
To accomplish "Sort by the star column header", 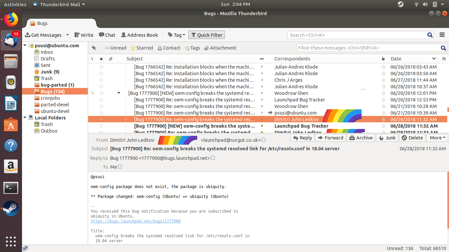I will (x=101, y=59).
